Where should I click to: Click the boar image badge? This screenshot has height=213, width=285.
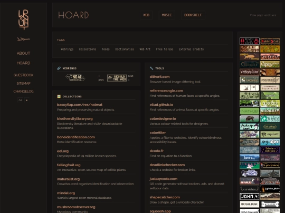[250, 119]
